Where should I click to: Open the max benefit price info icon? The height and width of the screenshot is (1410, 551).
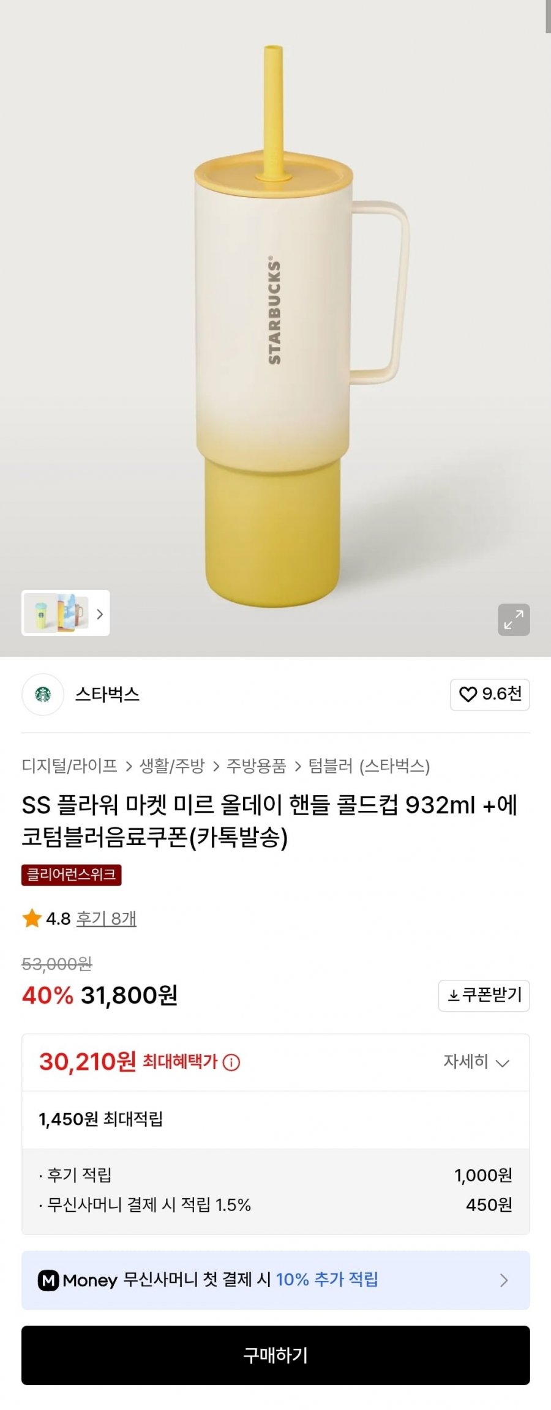pos(231,1063)
